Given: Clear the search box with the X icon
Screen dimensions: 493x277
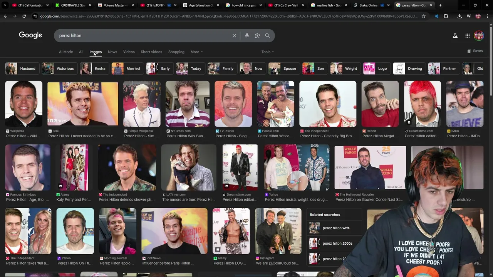Looking at the screenshot, I should [x=234, y=35].
